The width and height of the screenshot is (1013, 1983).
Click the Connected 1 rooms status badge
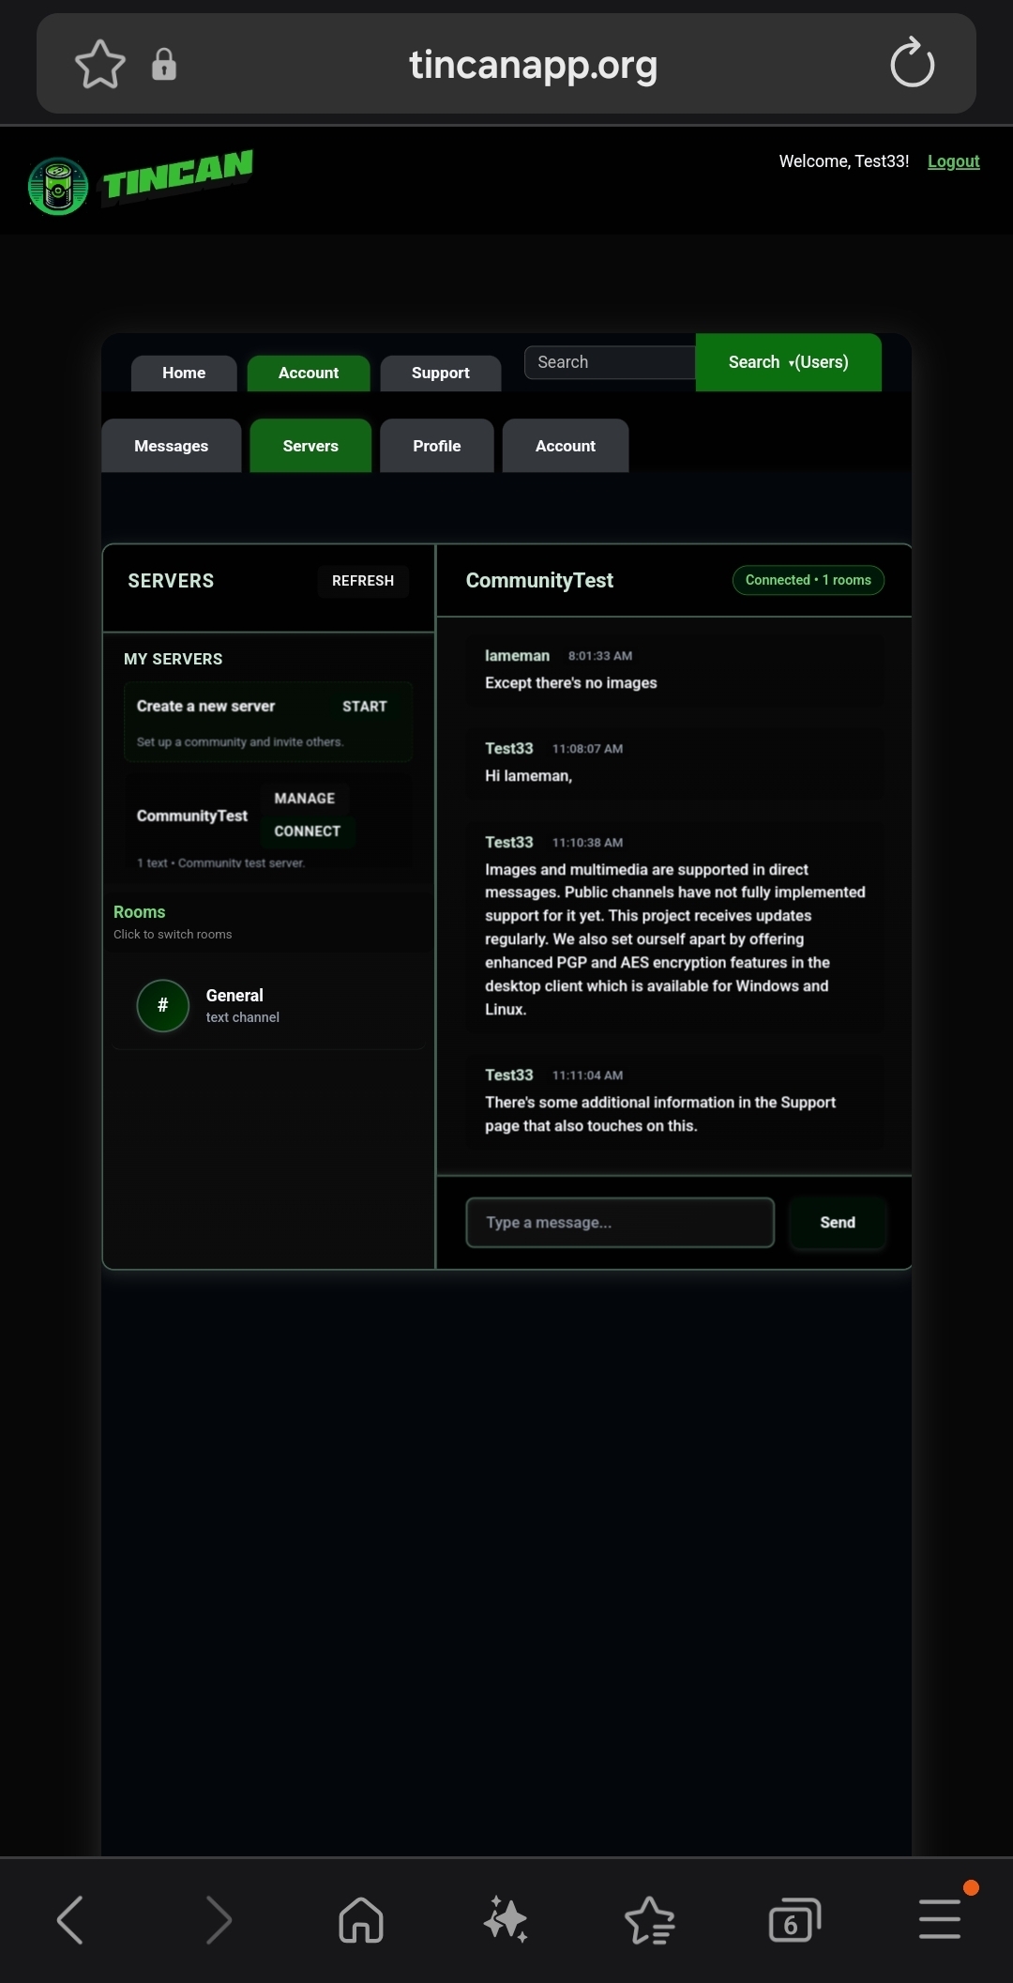(x=809, y=580)
